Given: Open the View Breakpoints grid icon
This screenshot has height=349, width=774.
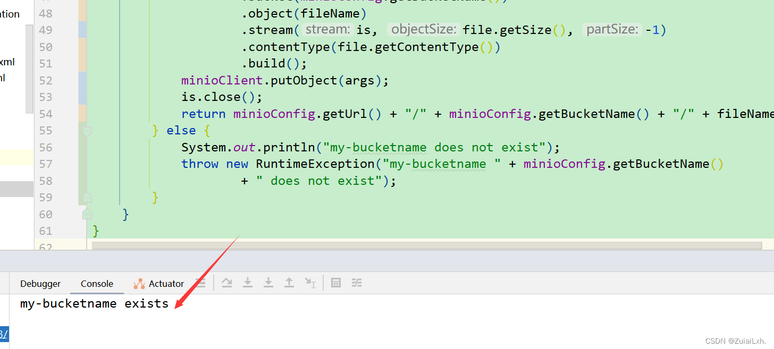Looking at the screenshot, I should 336,283.
